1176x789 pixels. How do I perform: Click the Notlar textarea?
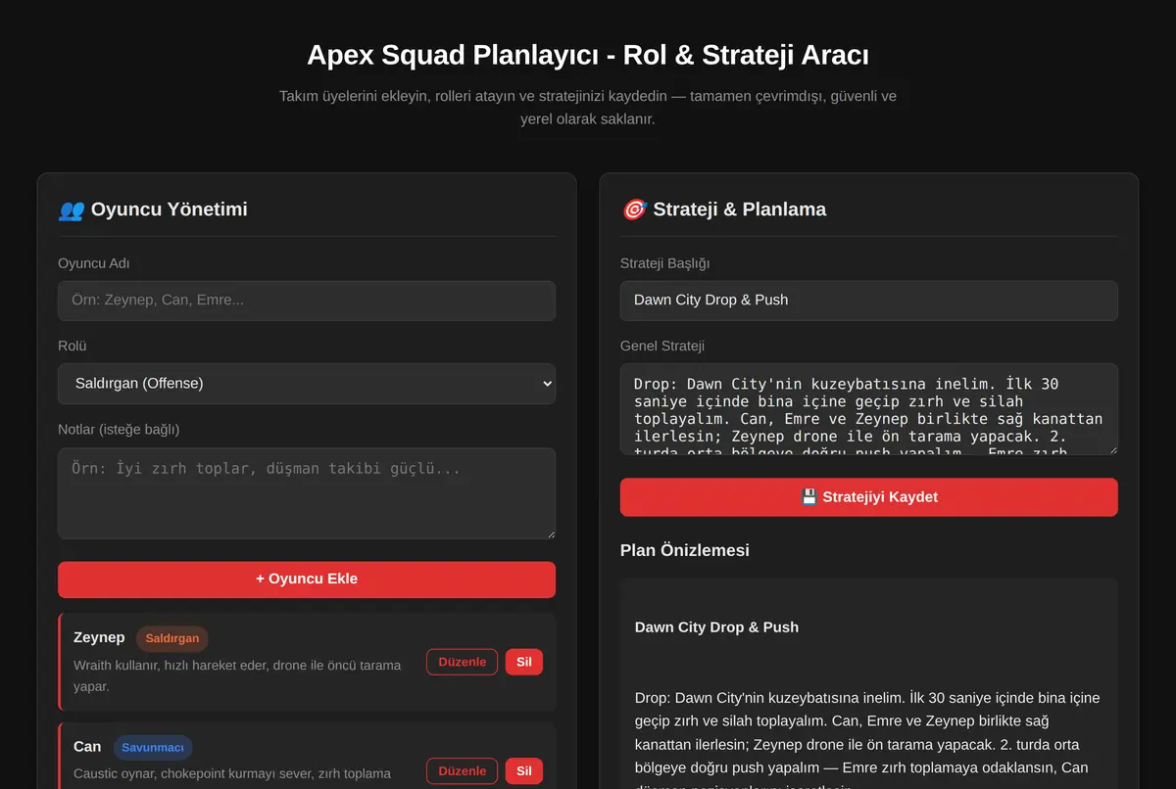[307, 493]
